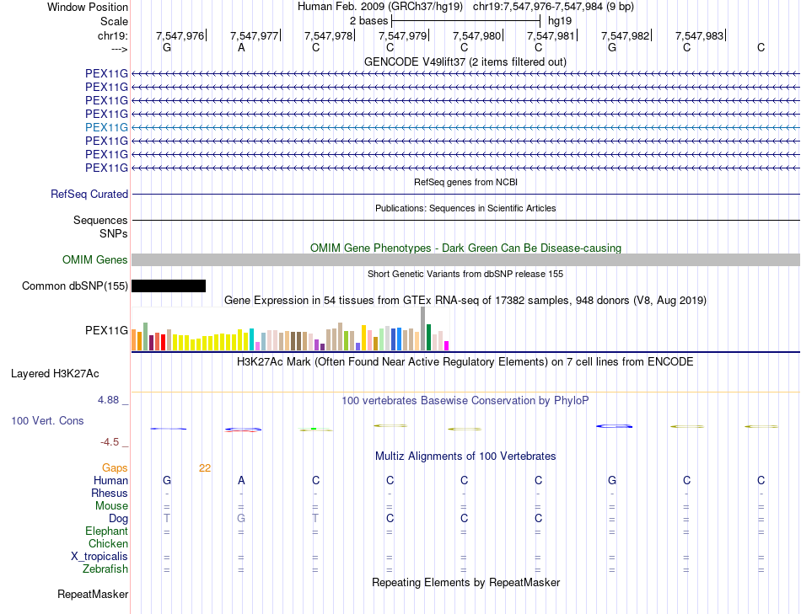Click the RepeatMasker track label

tap(93, 594)
